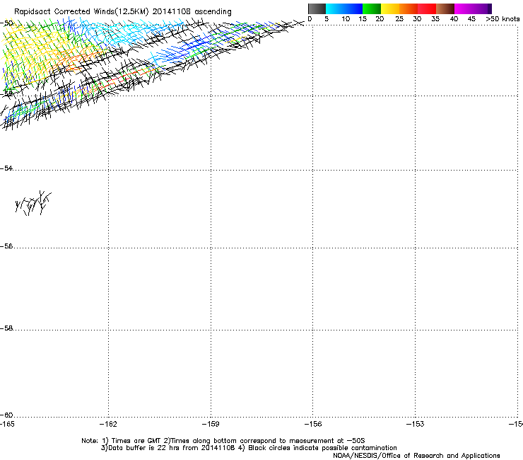The height and width of the screenshot is (460, 523).
Task: Click the brown 35-40 knots legend segment
Action: pyautogui.click(x=445, y=8)
